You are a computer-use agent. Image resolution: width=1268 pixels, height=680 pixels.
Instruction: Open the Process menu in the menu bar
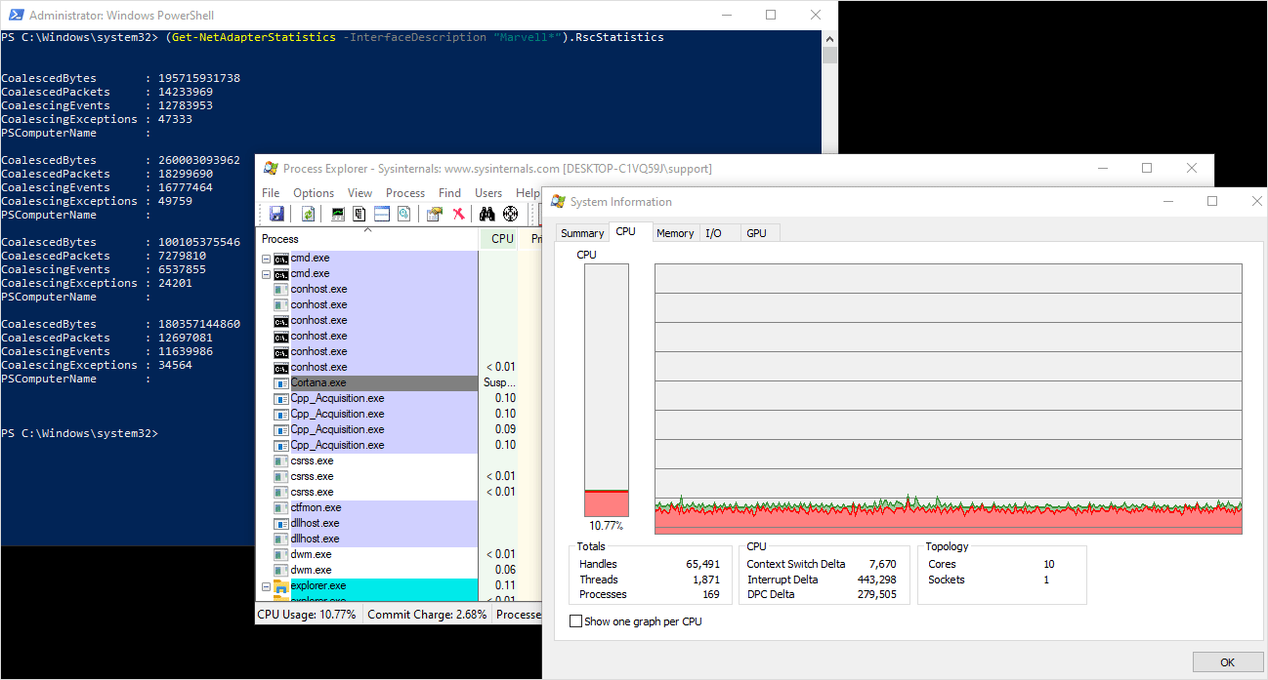[x=404, y=193]
